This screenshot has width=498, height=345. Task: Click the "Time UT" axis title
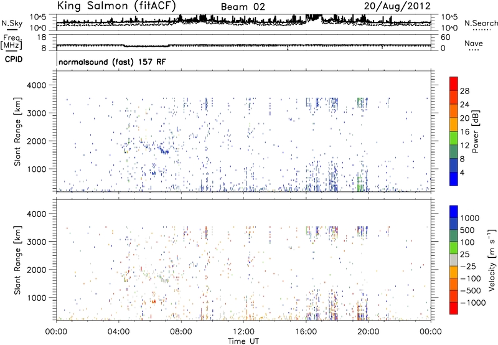(243, 341)
